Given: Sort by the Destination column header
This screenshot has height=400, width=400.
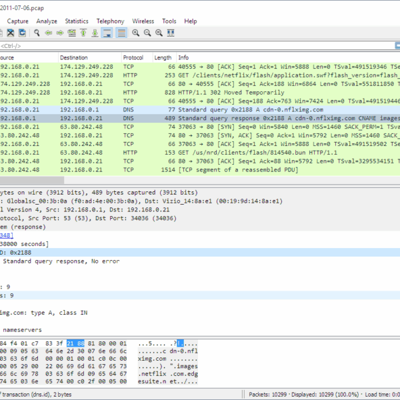Looking at the screenshot, I should [90, 57].
